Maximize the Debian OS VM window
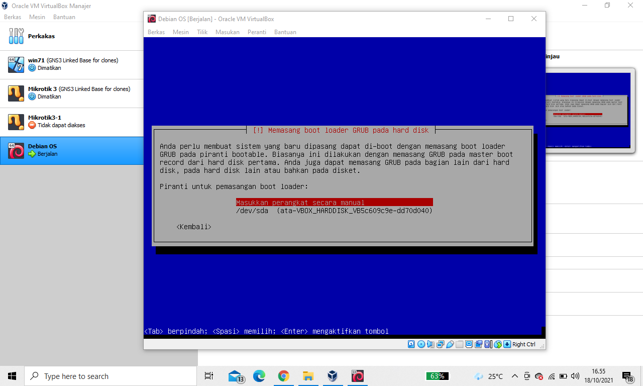643x386 pixels. tap(511, 19)
